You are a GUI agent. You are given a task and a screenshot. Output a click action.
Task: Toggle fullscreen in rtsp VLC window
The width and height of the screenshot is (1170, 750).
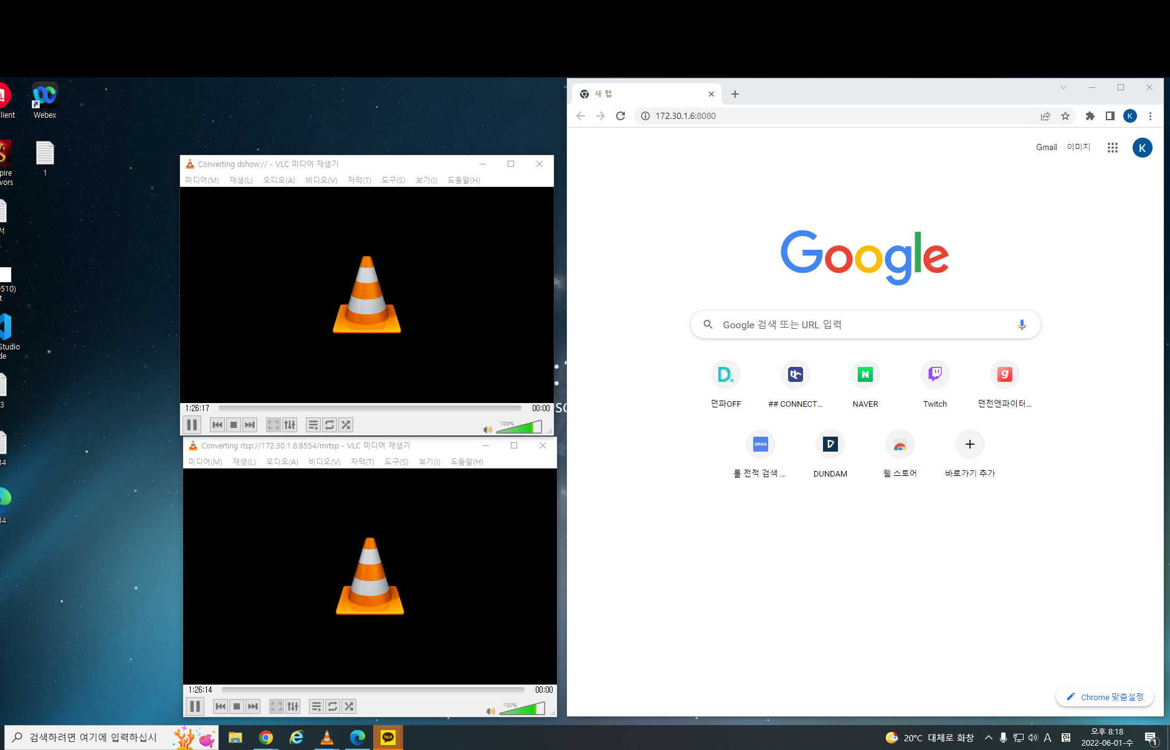(x=277, y=706)
